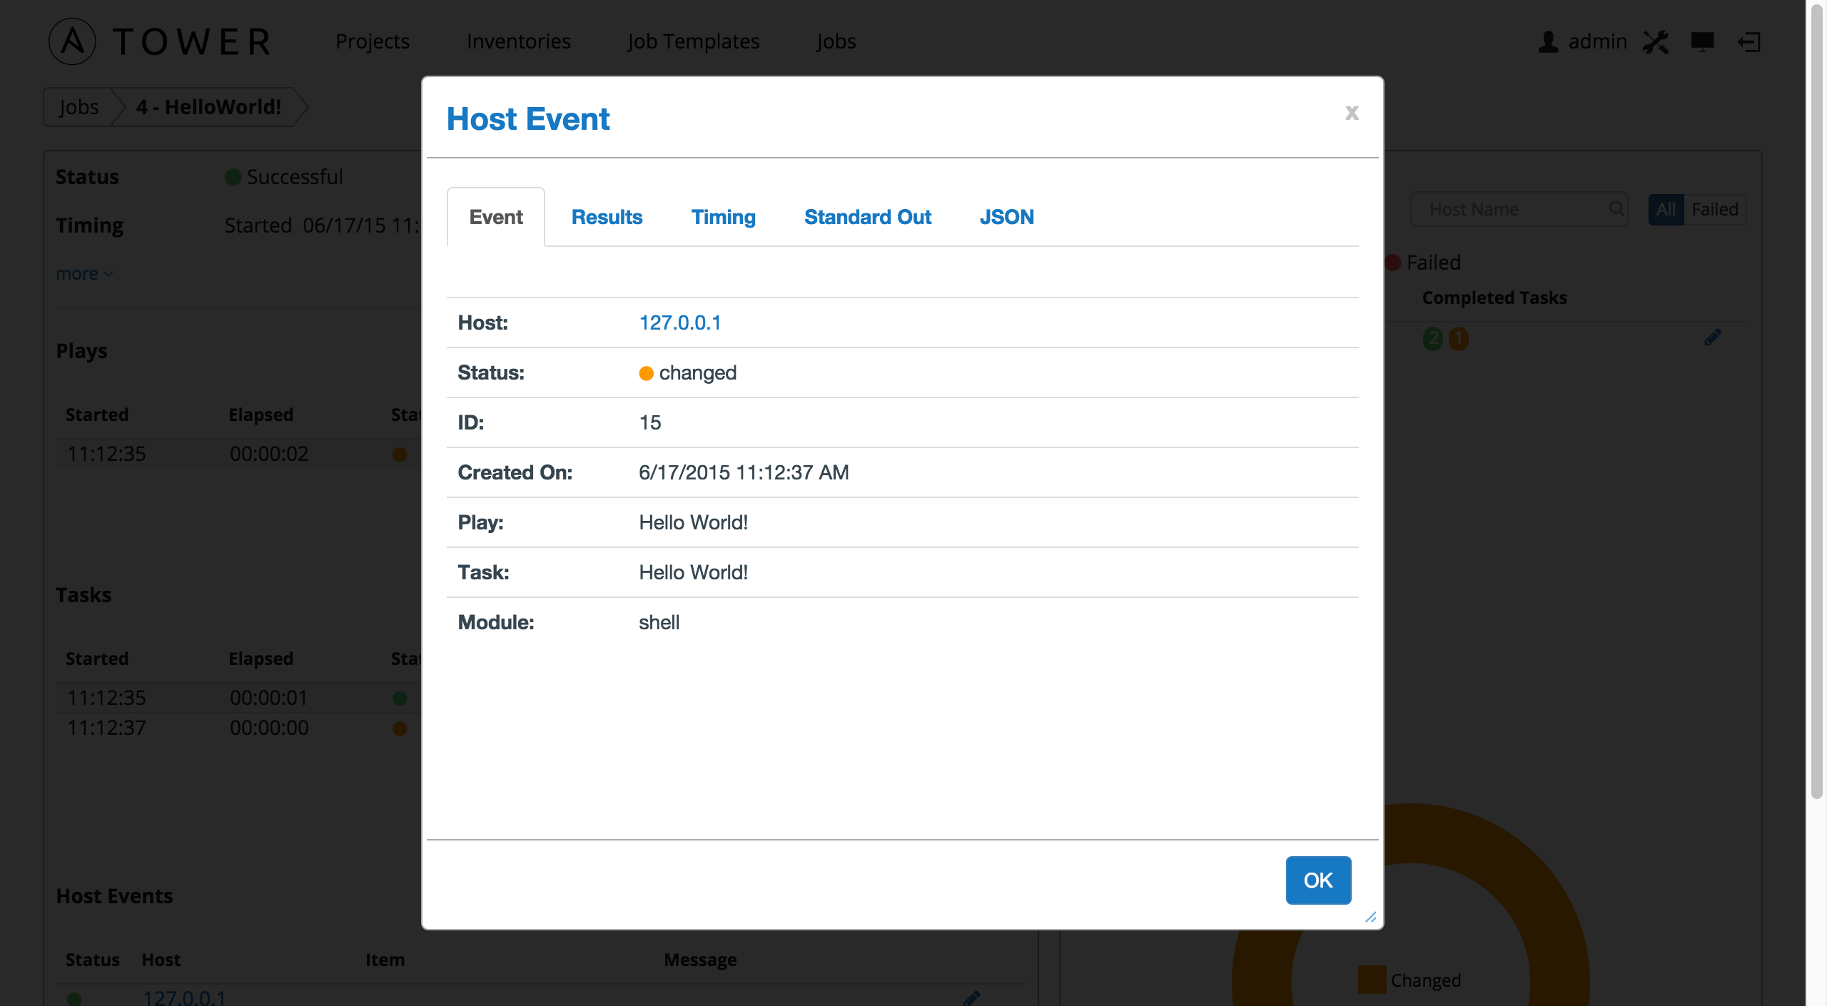This screenshot has height=1006, width=1827.
Task: Click the magnifier icon in Host Name search
Action: [x=1616, y=208]
